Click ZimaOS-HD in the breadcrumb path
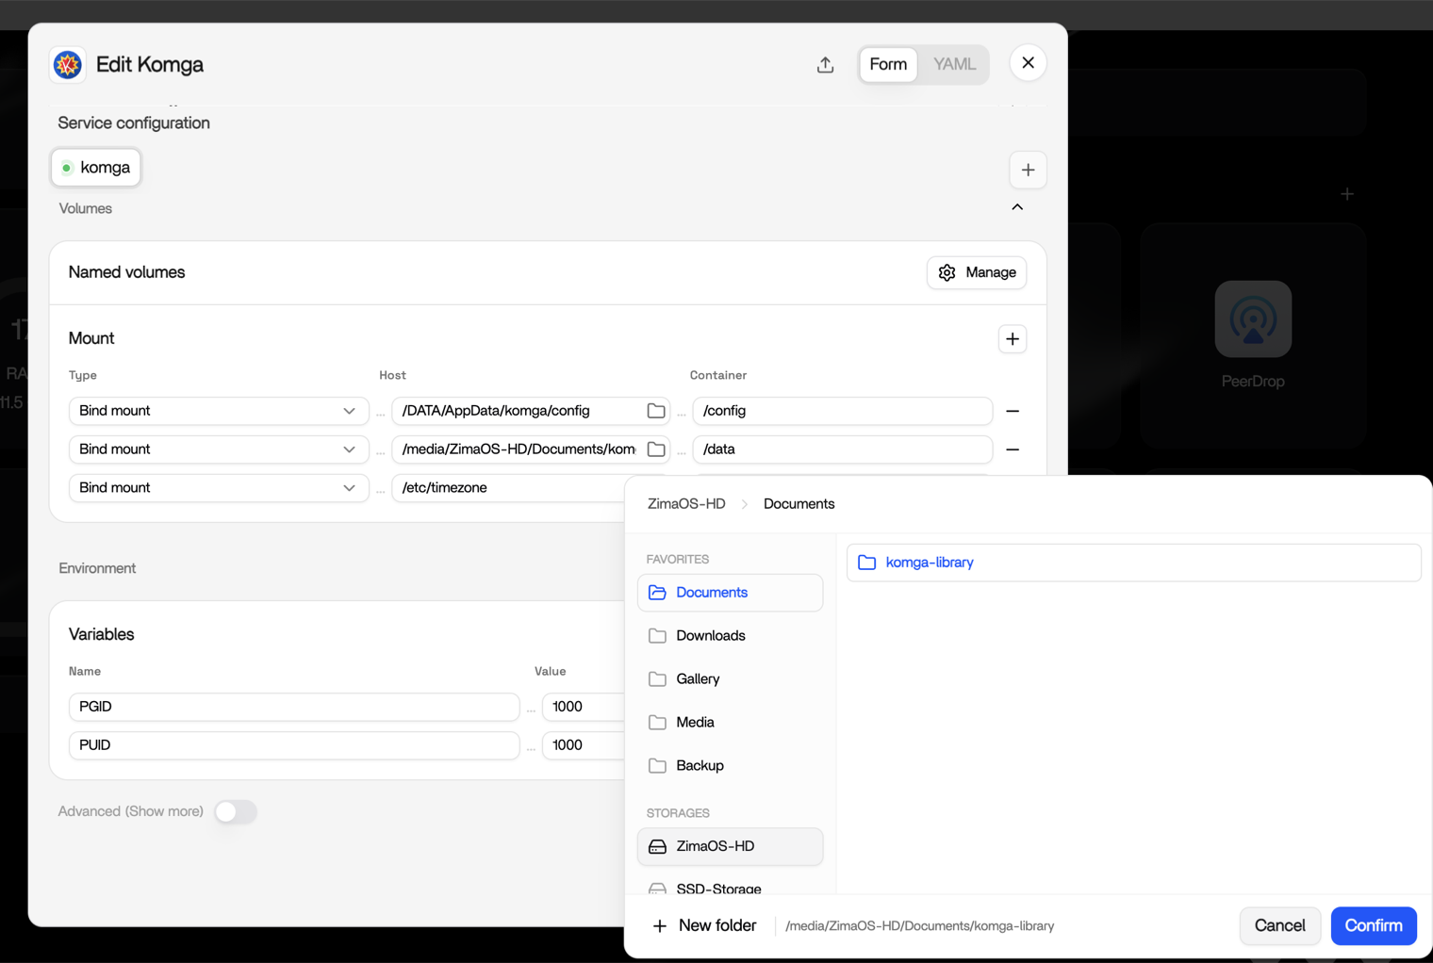 pyautogui.click(x=686, y=504)
